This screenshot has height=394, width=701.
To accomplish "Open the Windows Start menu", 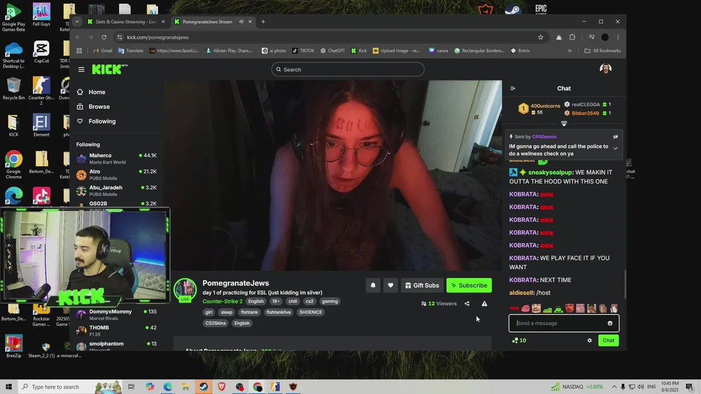I will click(x=8, y=387).
